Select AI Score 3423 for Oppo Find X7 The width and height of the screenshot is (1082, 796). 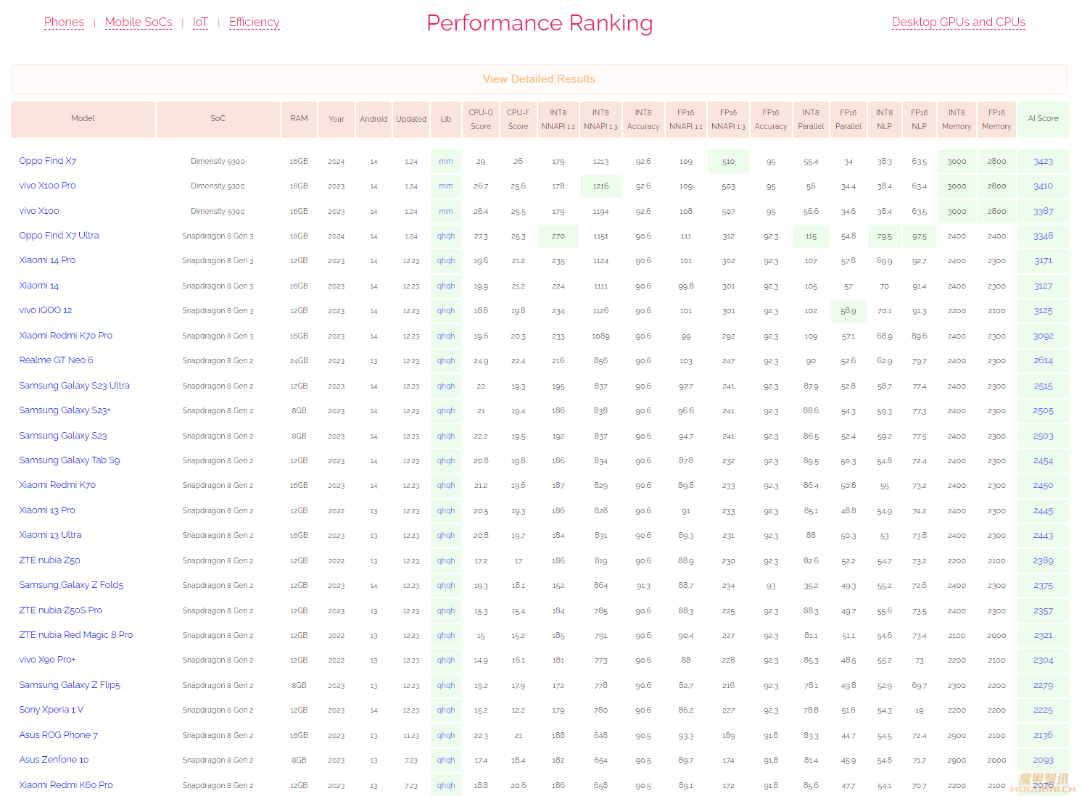click(1043, 162)
